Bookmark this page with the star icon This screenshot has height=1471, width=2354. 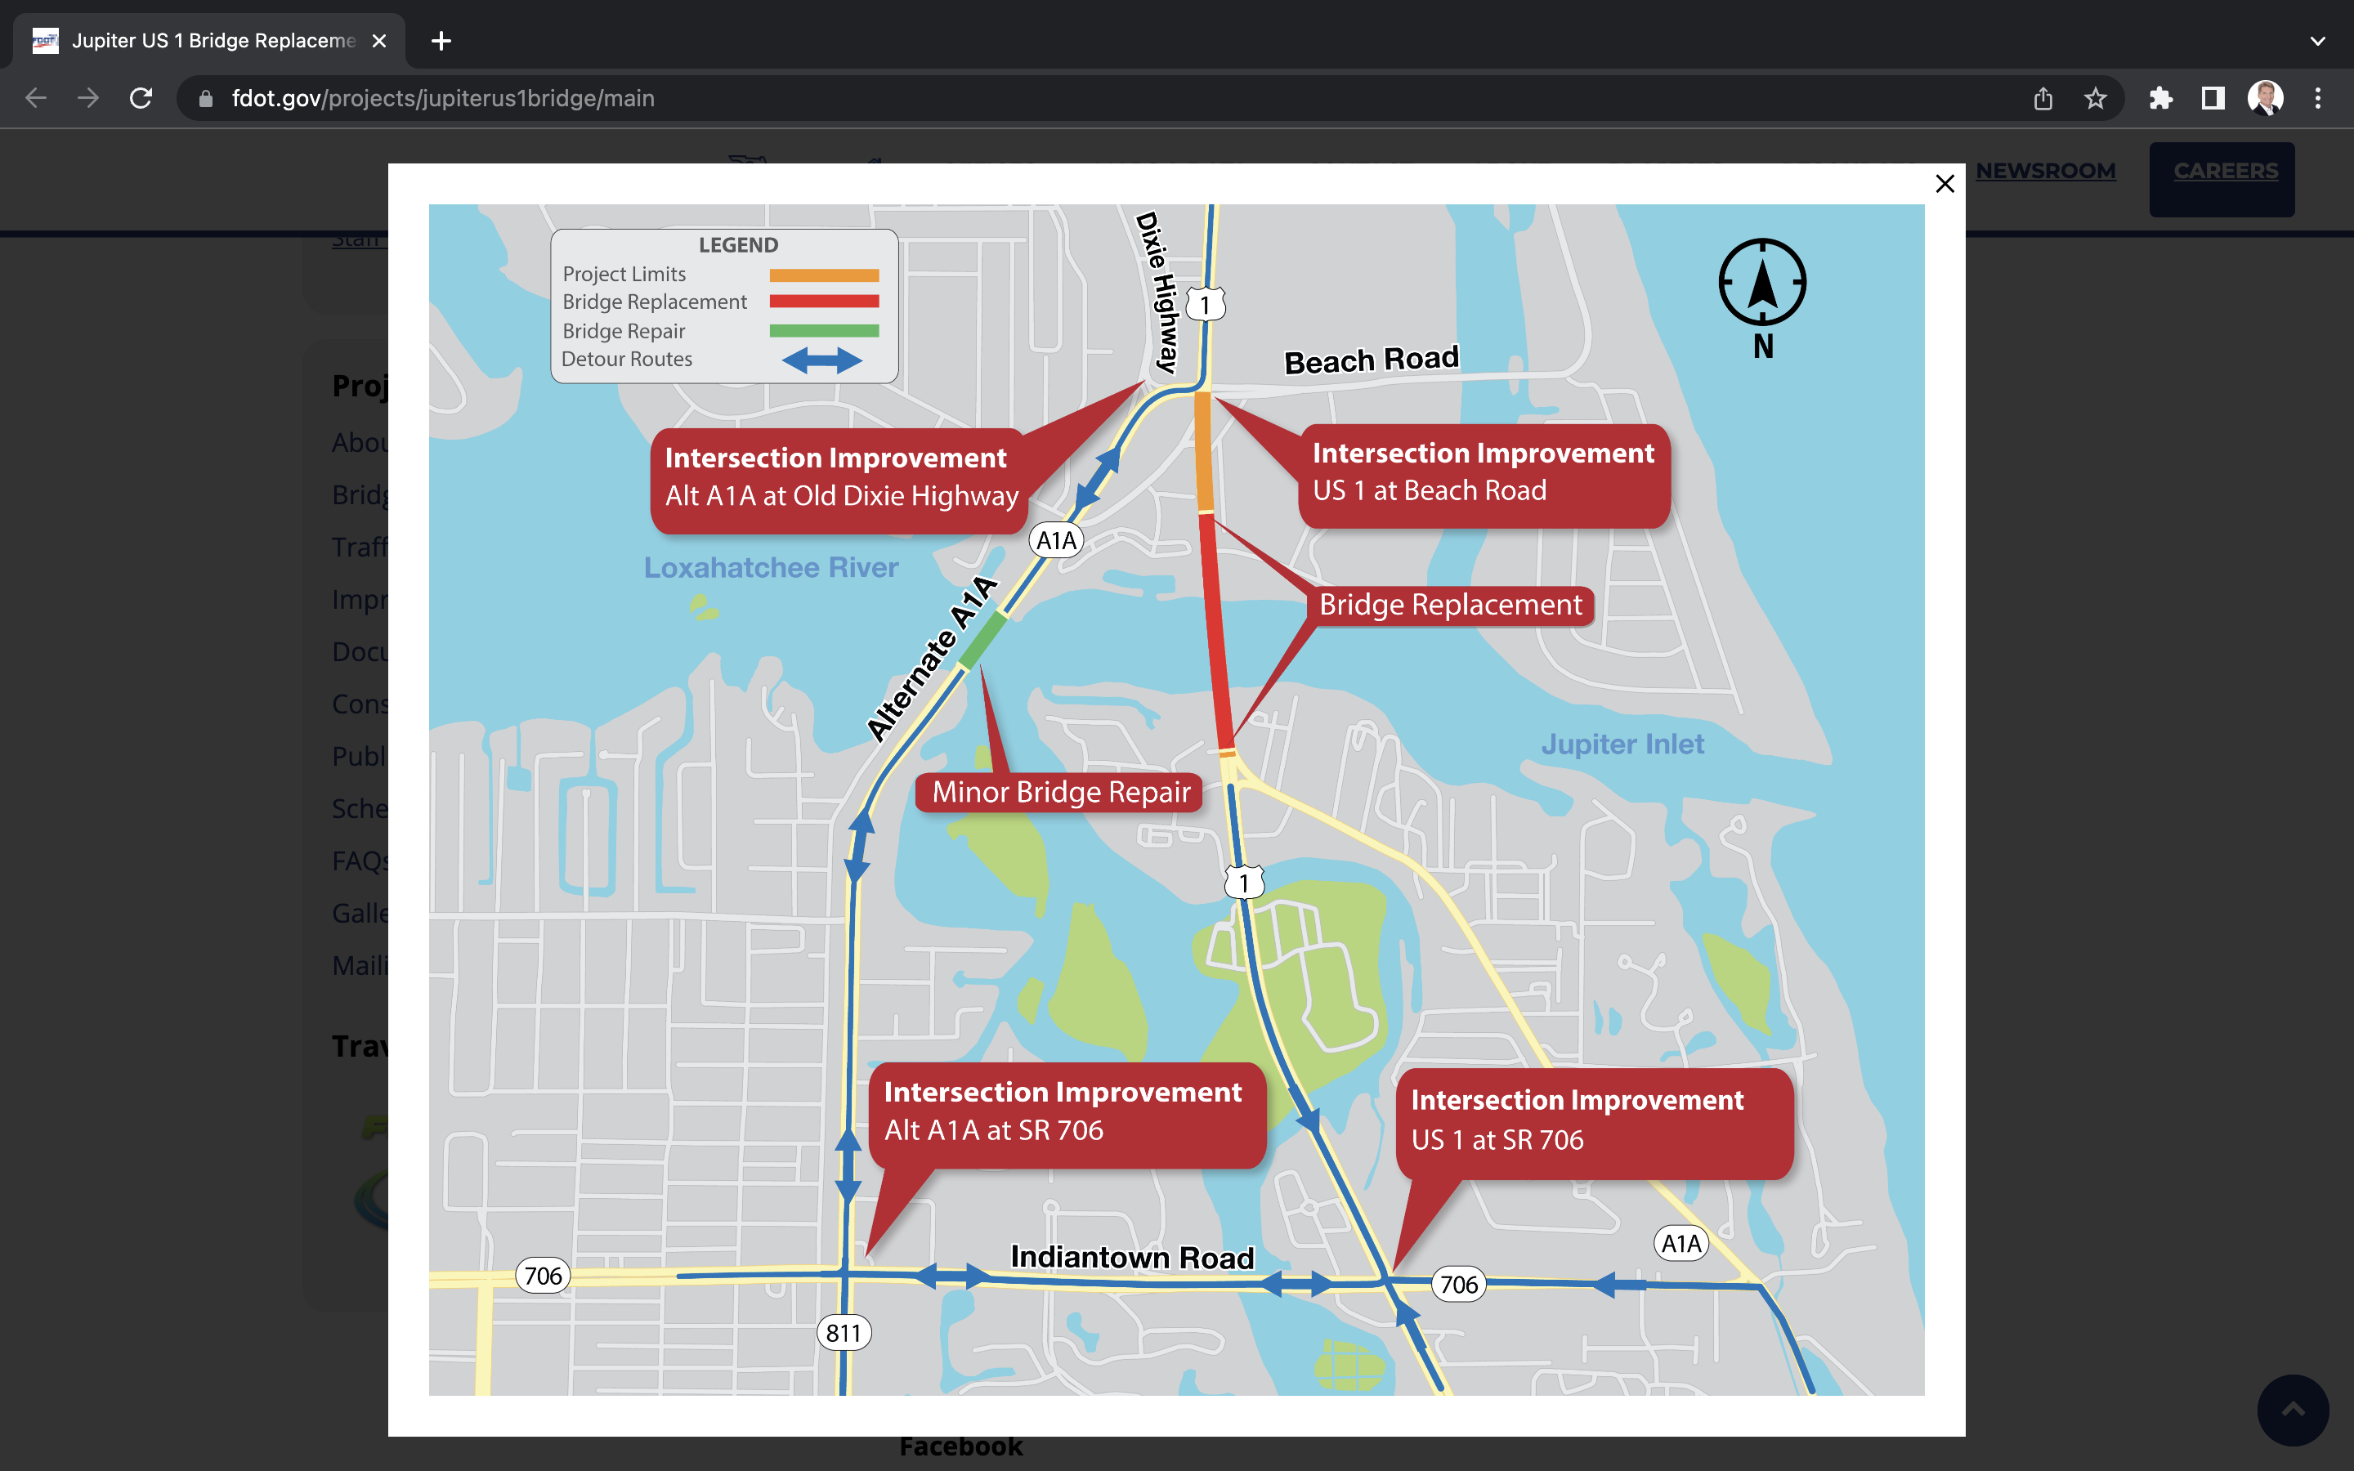2095,98
